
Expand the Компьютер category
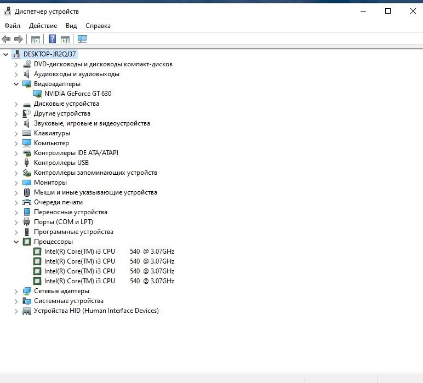[16, 144]
